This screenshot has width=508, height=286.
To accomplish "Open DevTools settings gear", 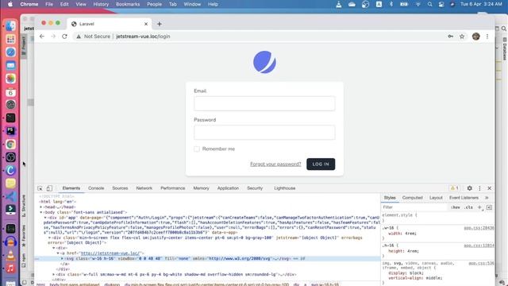I will (469, 188).
